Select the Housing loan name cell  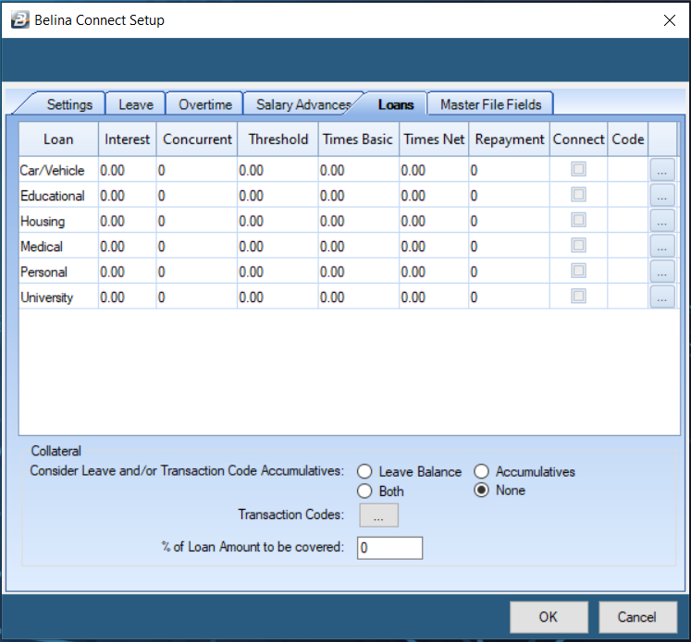click(58, 221)
